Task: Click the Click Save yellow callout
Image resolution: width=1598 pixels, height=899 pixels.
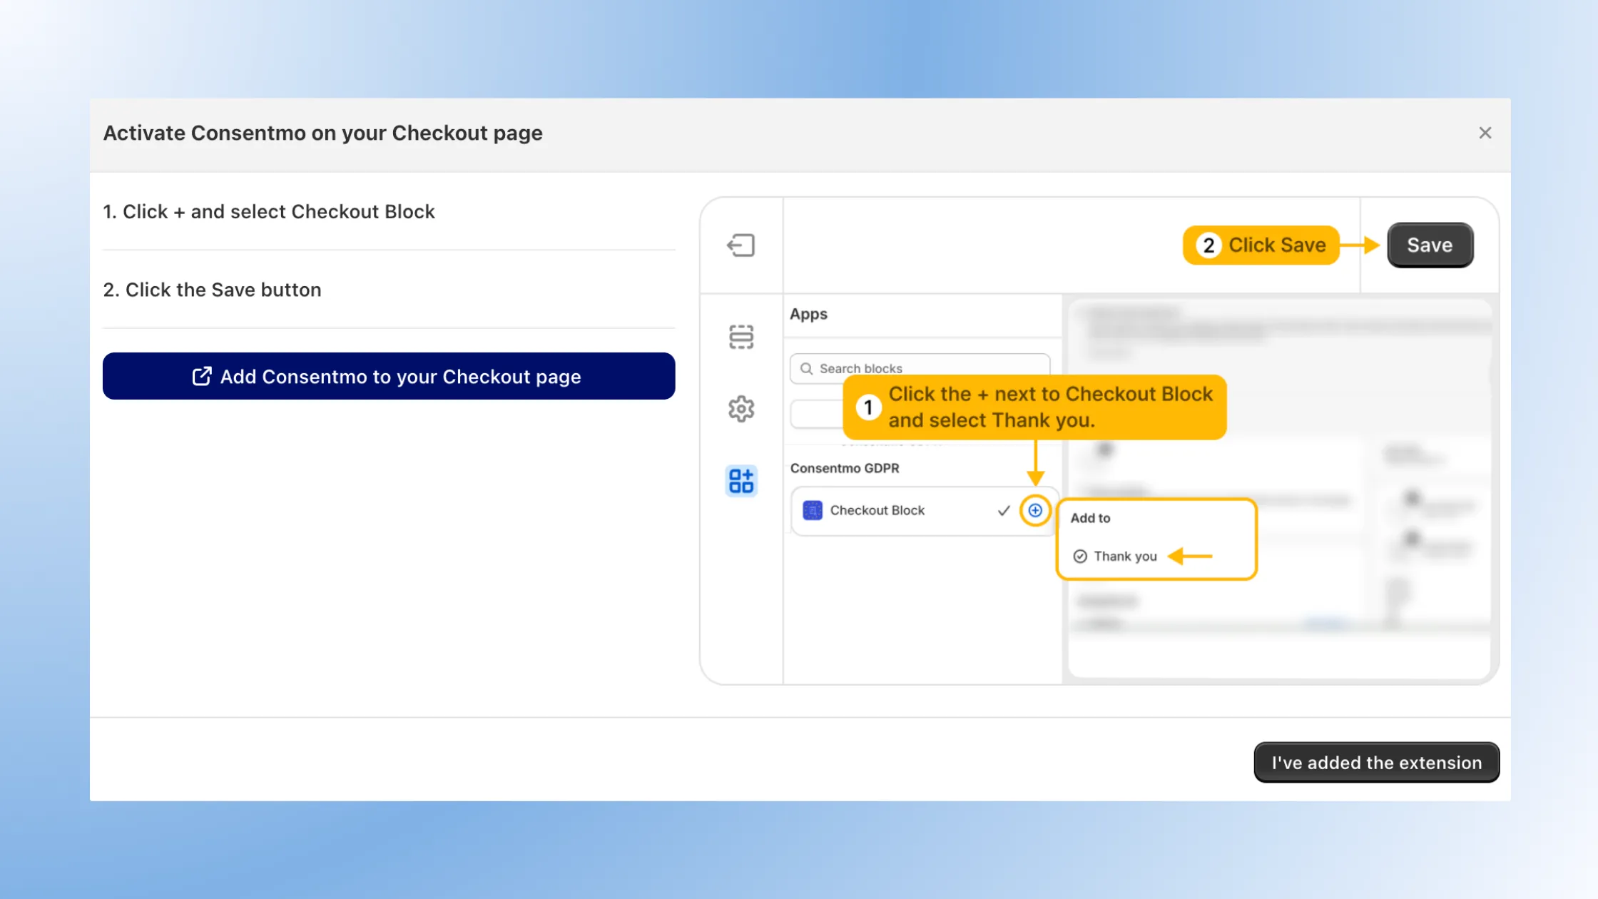Action: pyautogui.click(x=1261, y=245)
